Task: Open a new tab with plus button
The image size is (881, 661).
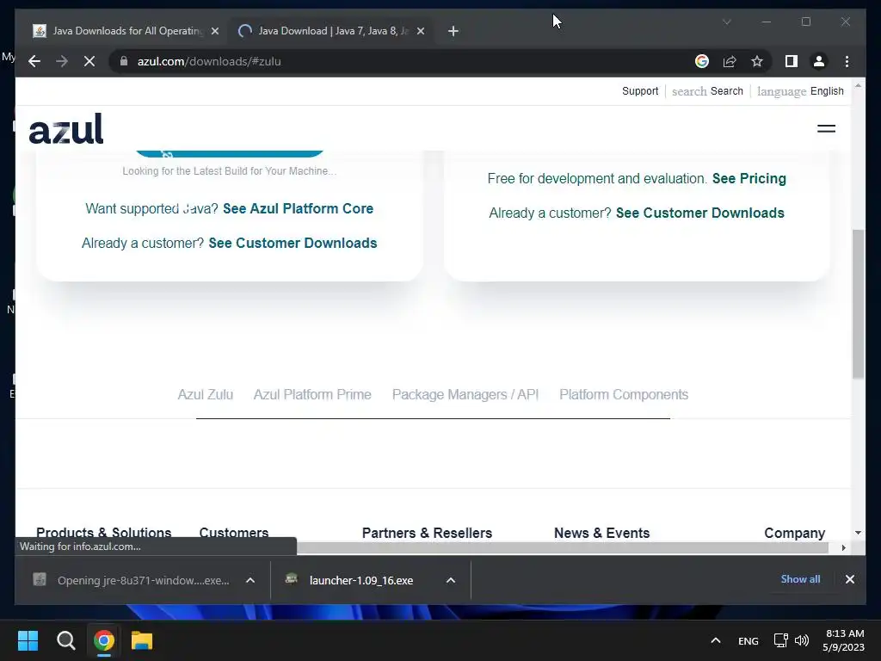Action: point(453,31)
